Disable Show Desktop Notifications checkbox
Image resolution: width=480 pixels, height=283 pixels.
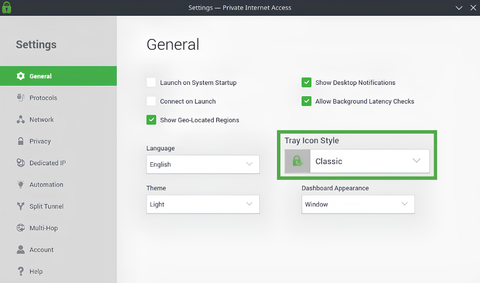coord(307,82)
